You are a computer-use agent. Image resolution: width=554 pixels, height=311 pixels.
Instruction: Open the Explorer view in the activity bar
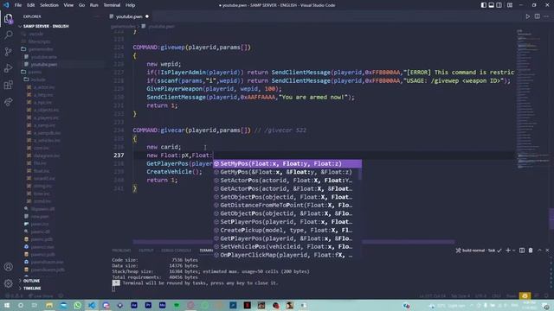tap(8, 18)
